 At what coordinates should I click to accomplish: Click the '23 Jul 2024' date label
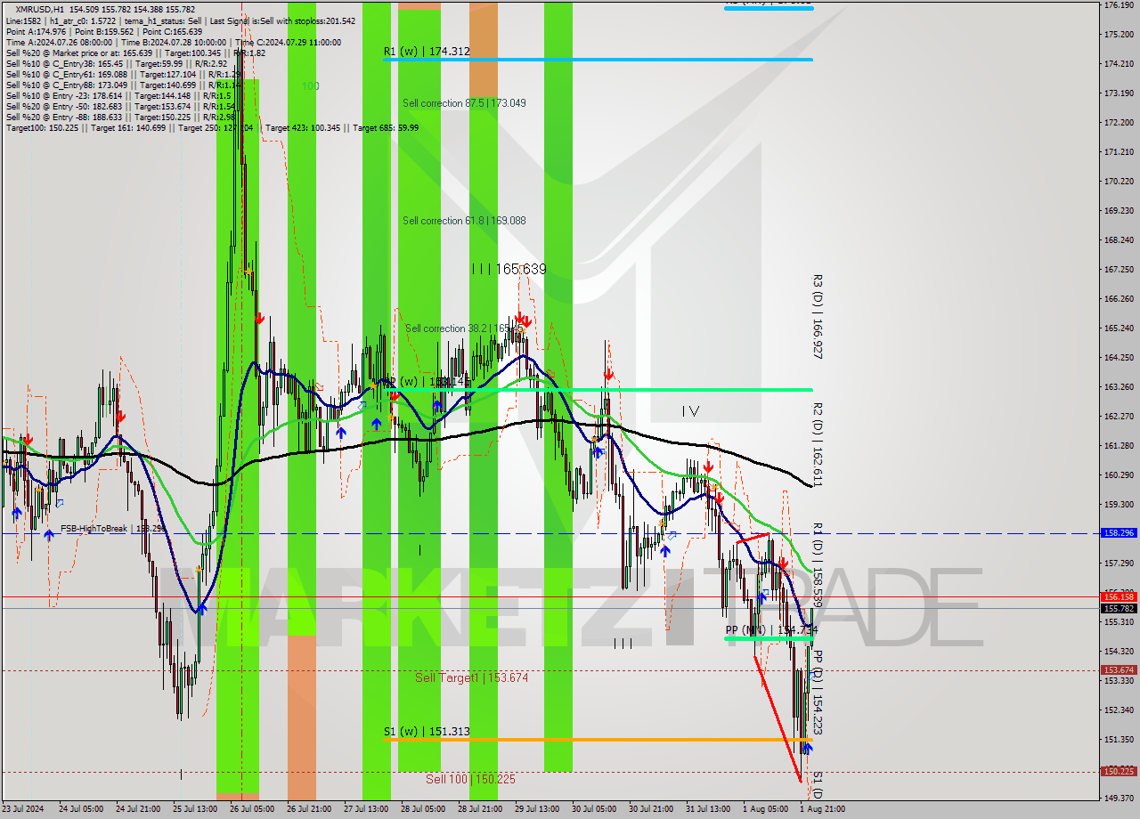(23, 809)
